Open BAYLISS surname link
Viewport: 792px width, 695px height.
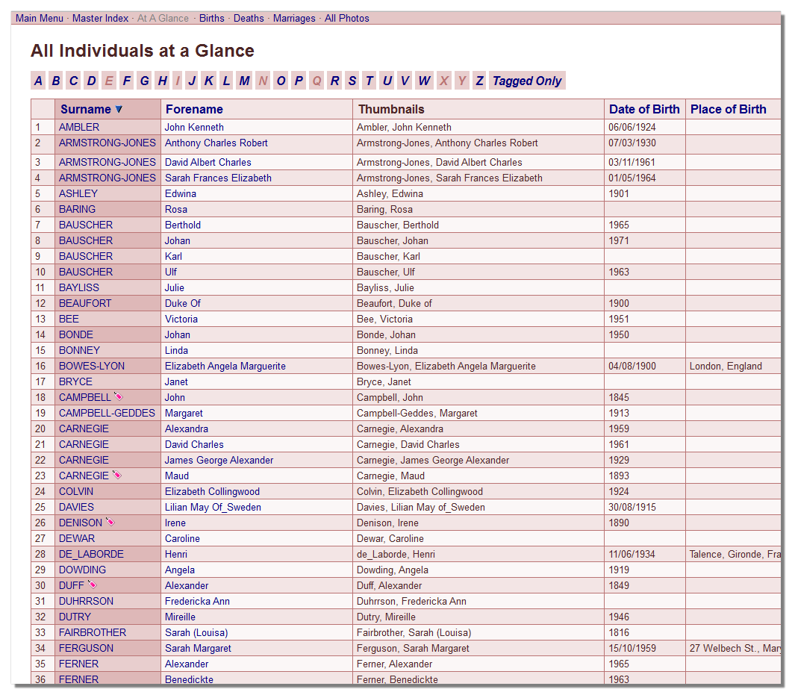coord(79,287)
